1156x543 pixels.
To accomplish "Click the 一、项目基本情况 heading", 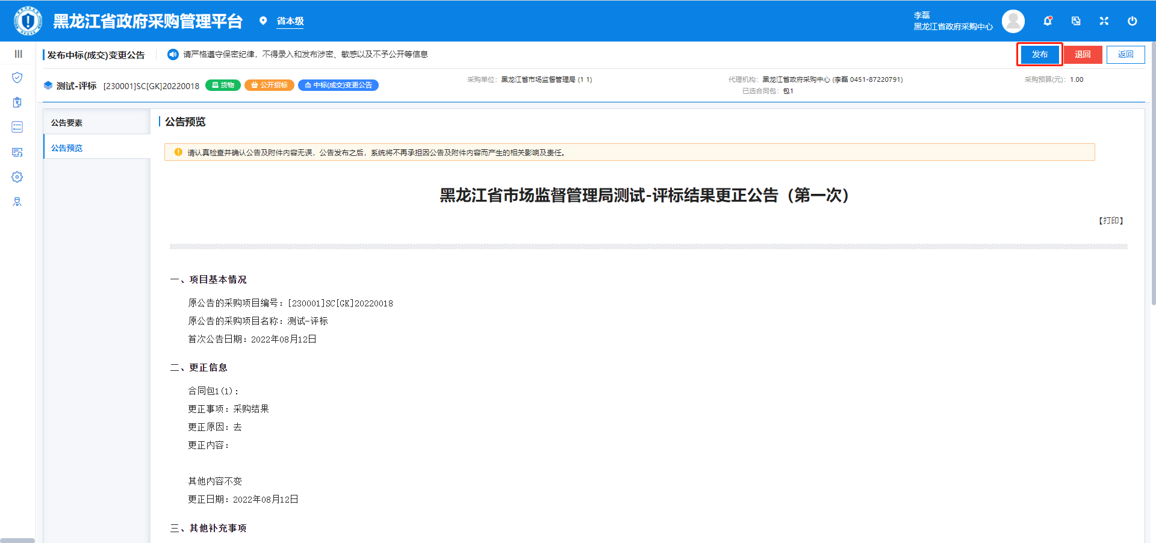I will click(208, 279).
